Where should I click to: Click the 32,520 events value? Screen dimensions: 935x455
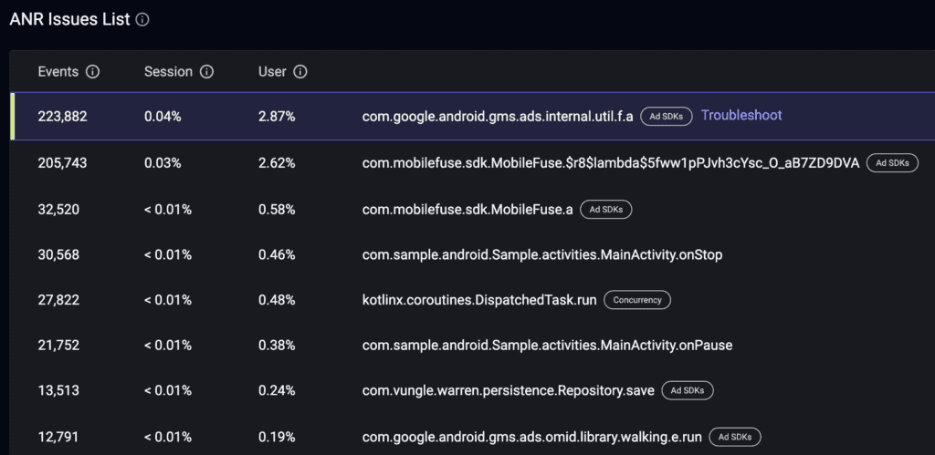[58, 210]
